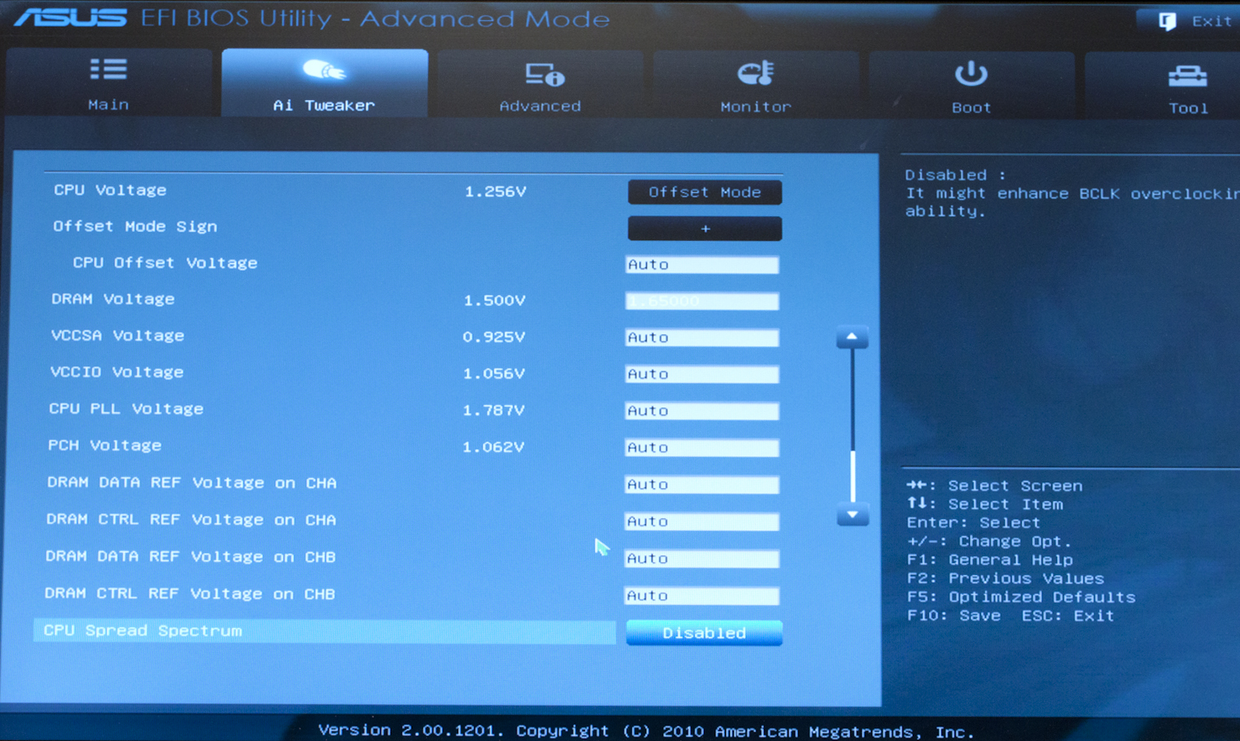The image size is (1240, 741).
Task: Click the Exit button label
Action: 1212,21
